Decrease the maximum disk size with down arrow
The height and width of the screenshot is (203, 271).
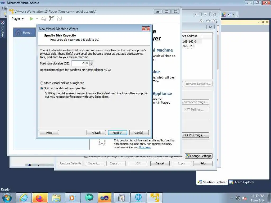point(91,65)
